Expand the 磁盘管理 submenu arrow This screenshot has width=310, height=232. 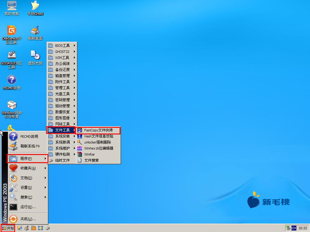click(74, 76)
